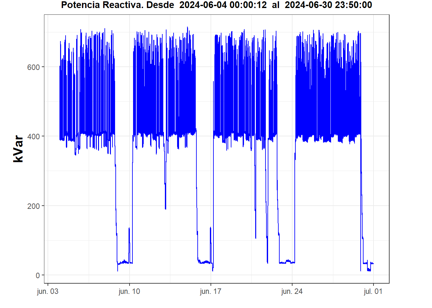The height and width of the screenshot is (308, 432).
Task: Select the jun. 17 x-axis date label
Action: (x=211, y=291)
